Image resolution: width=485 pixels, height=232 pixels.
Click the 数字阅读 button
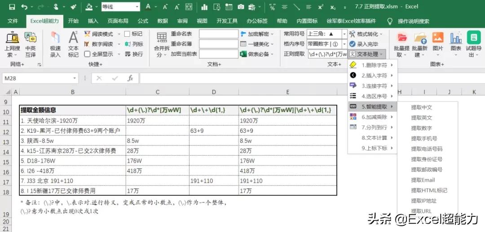click(x=99, y=44)
